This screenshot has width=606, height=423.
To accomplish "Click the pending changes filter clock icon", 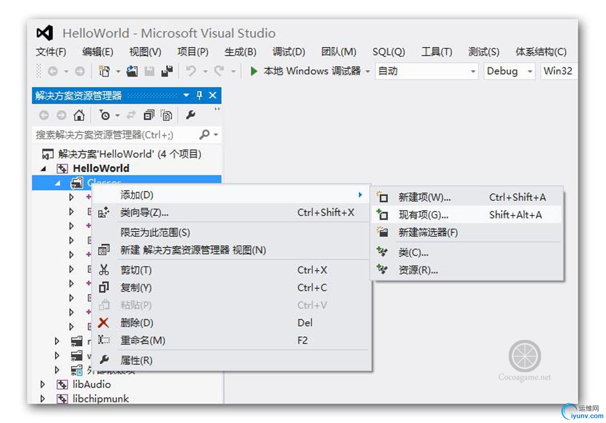I will pos(105,115).
